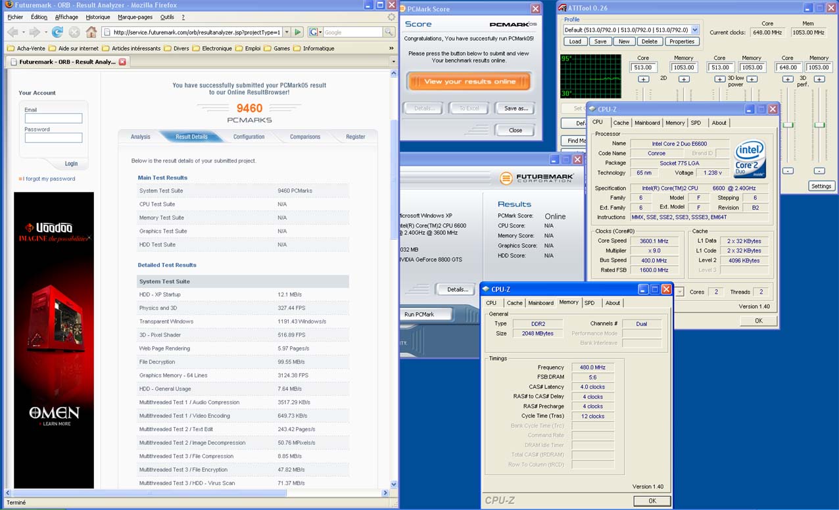Open the back button history dropdown arrow
839x510 pixels.
coord(23,32)
